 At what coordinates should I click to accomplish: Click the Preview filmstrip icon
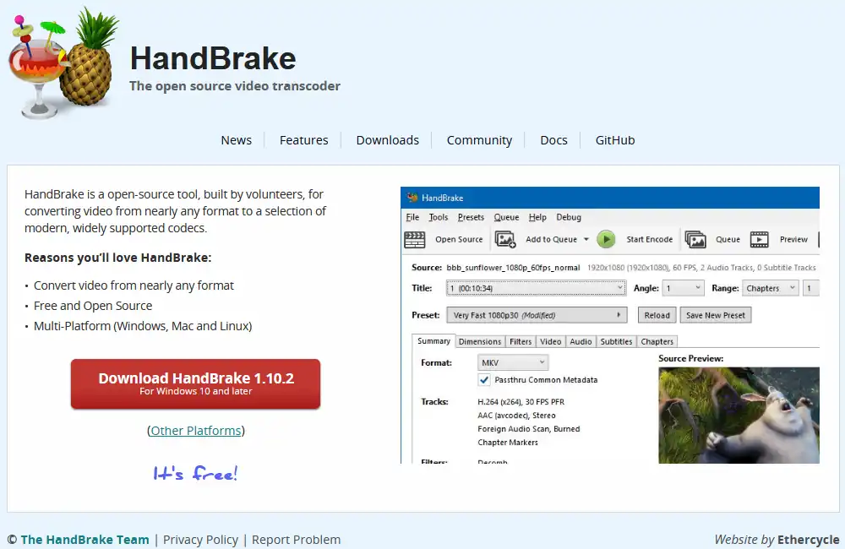tap(759, 239)
